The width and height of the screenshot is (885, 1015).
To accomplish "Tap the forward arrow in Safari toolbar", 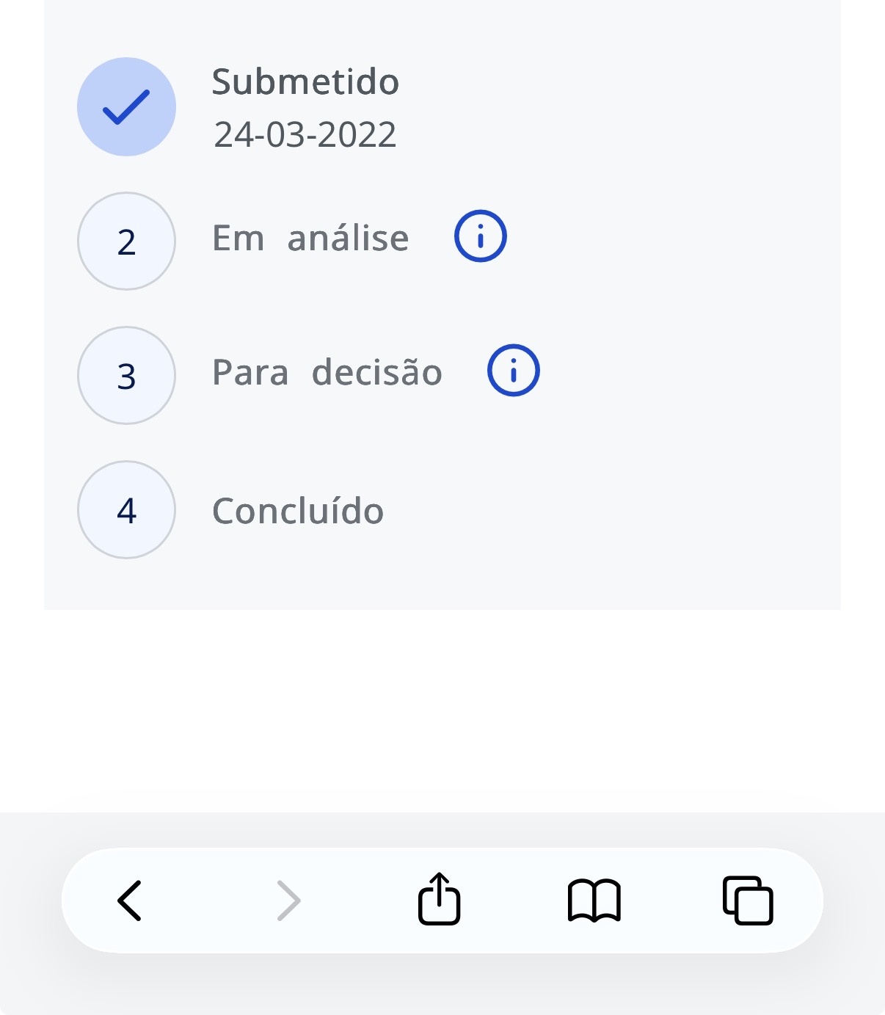I will (x=288, y=901).
